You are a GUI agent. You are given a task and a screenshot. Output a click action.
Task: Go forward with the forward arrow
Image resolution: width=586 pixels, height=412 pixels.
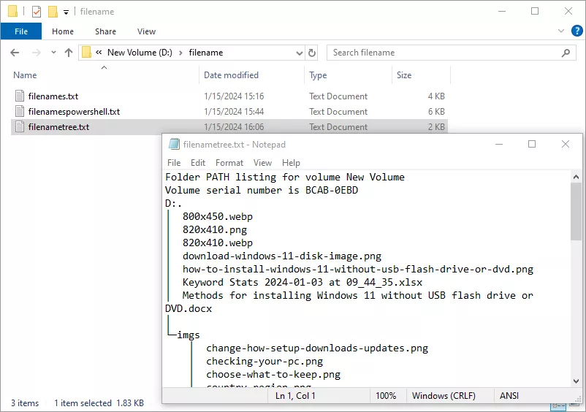(x=37, y=53)
